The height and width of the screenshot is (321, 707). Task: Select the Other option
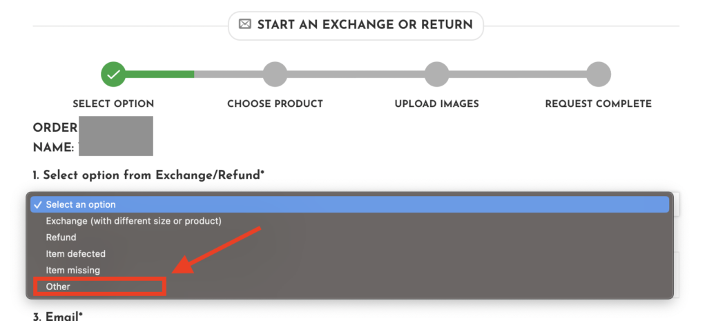(58, 286)
